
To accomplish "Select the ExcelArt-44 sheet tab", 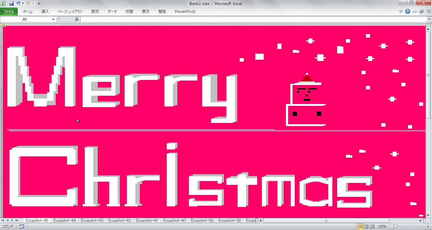I will click(x=65, y=221).
